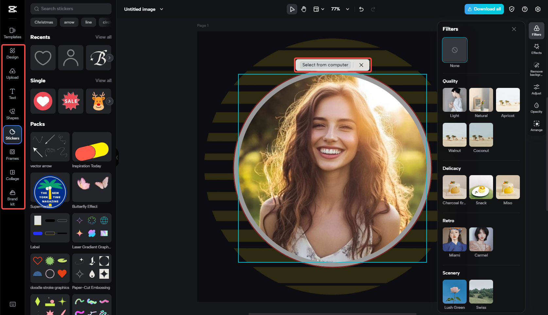
Task: Open the Adjust panel
Action: [536, 89]
